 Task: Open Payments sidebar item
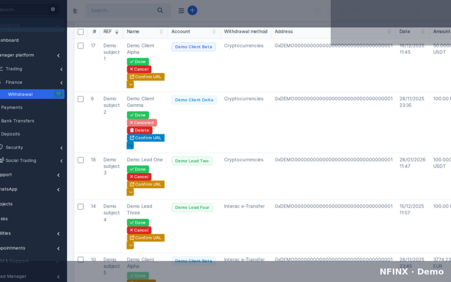pos(12,108)
